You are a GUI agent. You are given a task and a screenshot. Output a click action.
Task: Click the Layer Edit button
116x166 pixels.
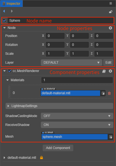pos(108,63)
